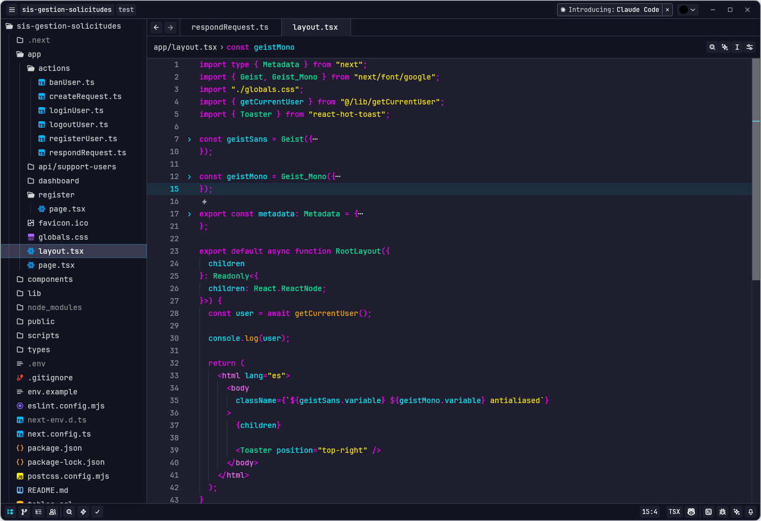Click the diagnostics checkmark icon

pos(97,512)
